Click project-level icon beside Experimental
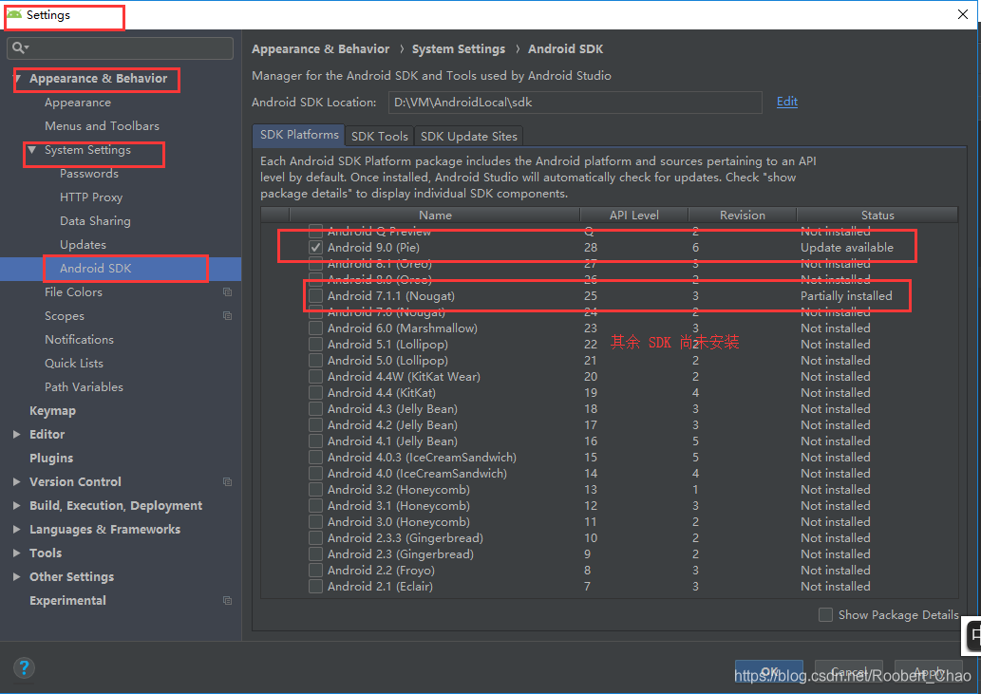 (x=228, y=601)
